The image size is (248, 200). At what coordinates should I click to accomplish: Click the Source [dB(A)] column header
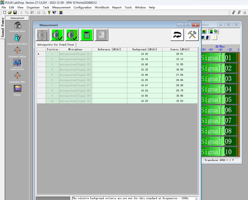click(x=180, y=50)
